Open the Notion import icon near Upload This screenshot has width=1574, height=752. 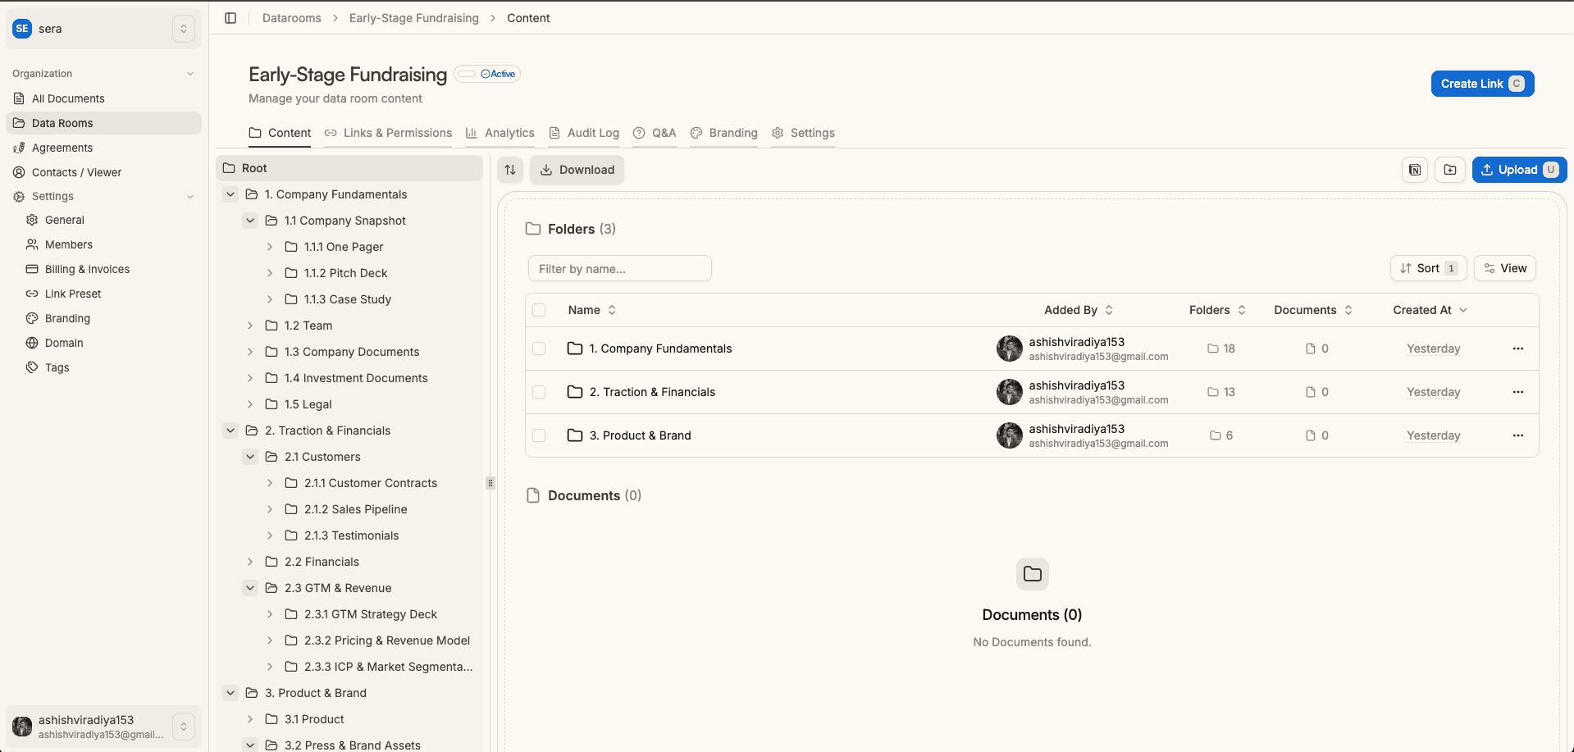[1414, 170]
